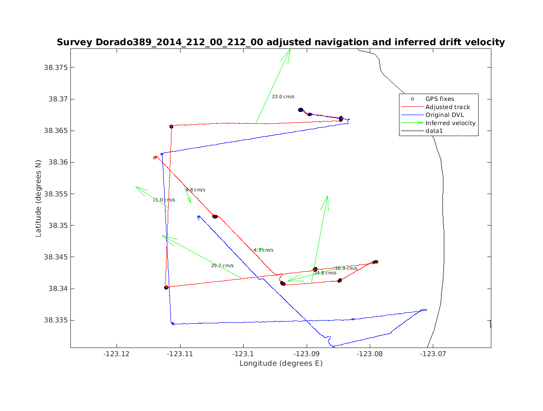Select the "GPS fixes" legend label
The image size is (543, 411).
[x=439, y=99]
